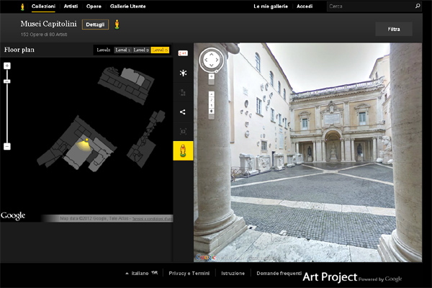The height and width of the screenshot is (288, 432).
Task: Click the dimmed slideshow frame icon in the sidebar
Action: pyautogui.click(x=183, y=132)
